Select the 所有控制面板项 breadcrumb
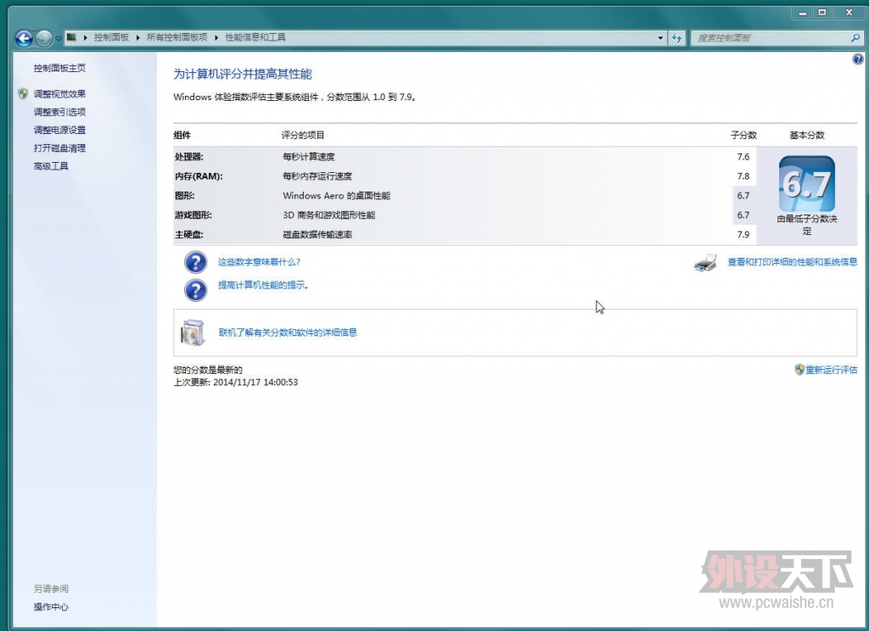869x631 pixels. coord(177,37)
